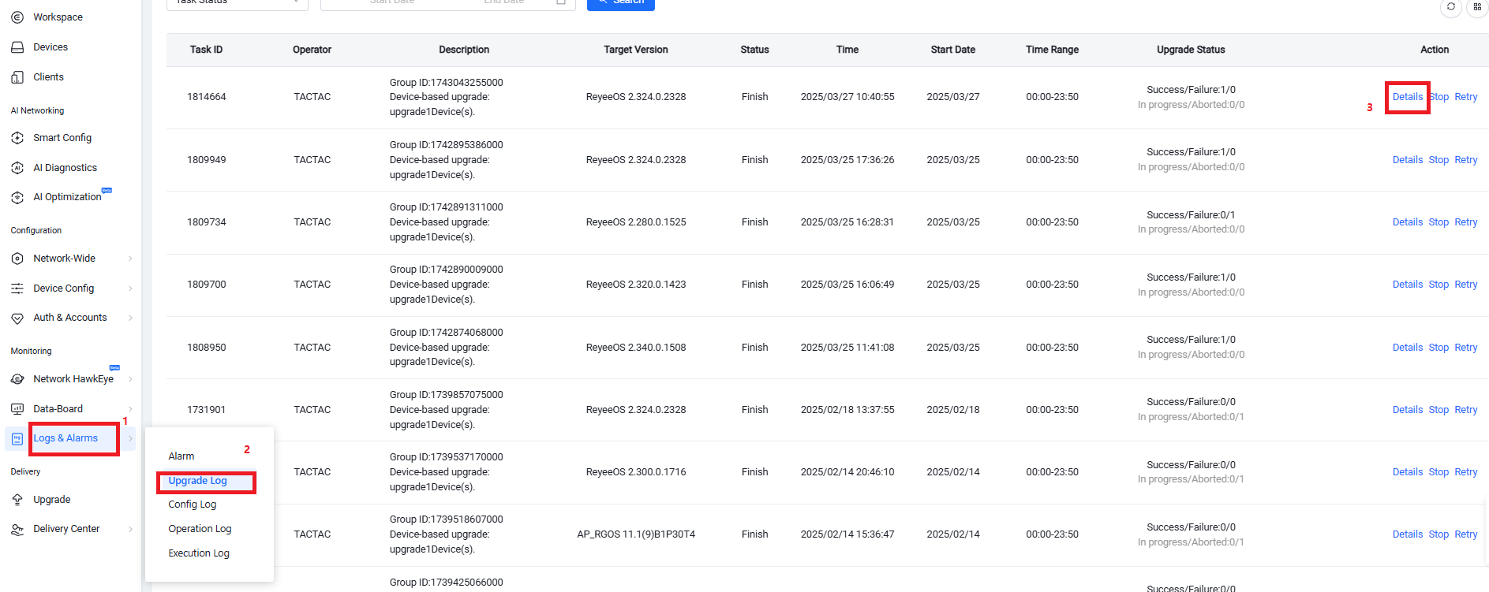Click the Network-Wide icon
Screen dimensions: 1489x592
[17, 259]
